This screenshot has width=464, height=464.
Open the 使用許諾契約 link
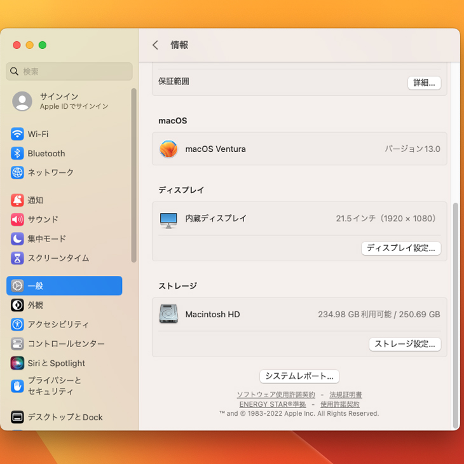(339, 404)
